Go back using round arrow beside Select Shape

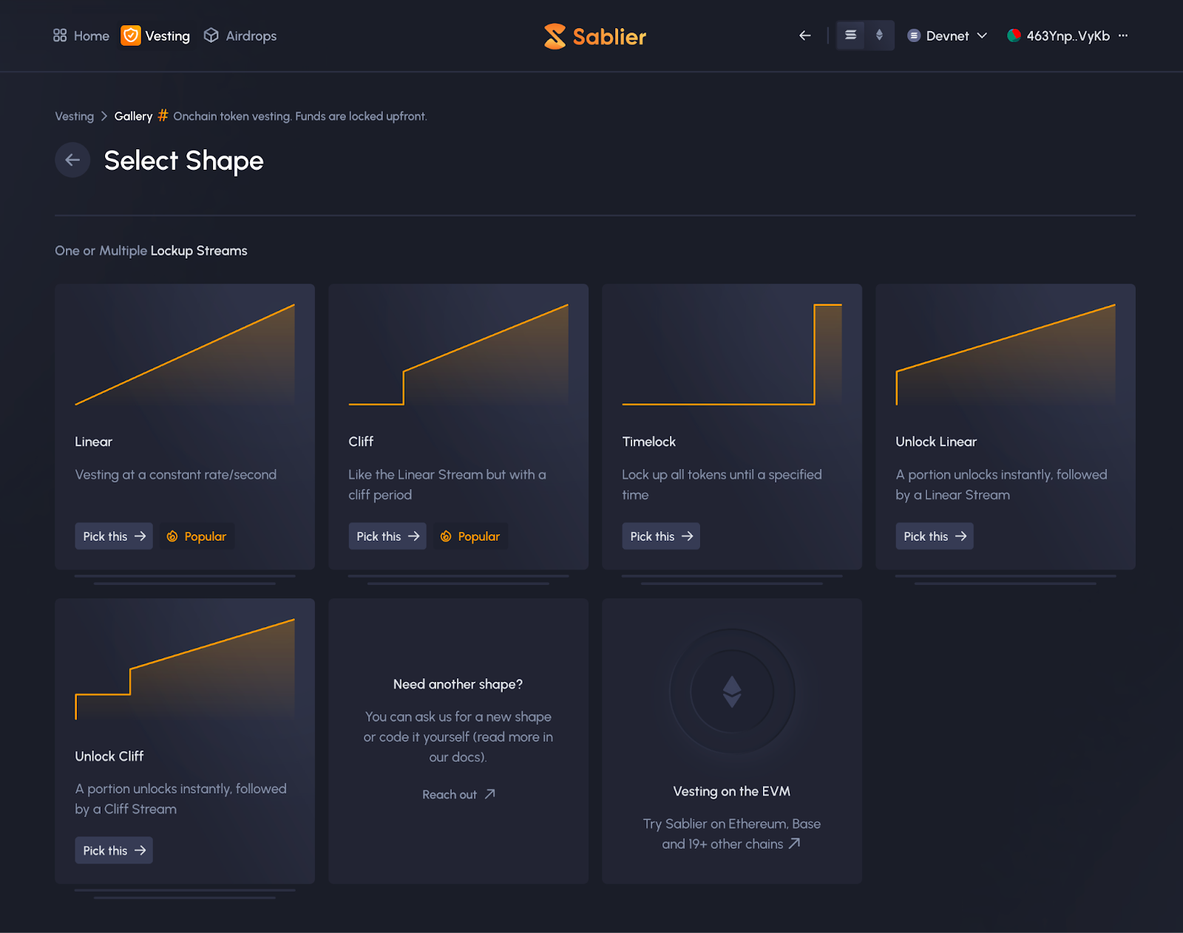point(72,160)
